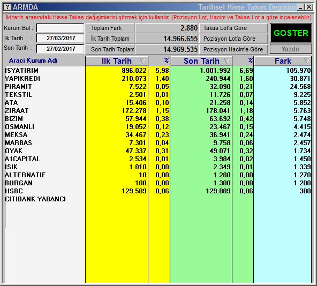Click the Toplam Fark label button
This screenshot has width=317, height=286.
pyautogui.click(x=110, y=28)
